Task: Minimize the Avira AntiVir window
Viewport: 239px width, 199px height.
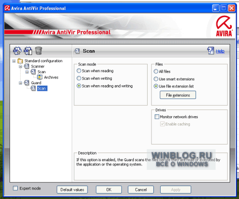Action: pyautogui.click(x=216, y=8)
